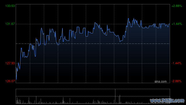186x105 pixels.
Task: Click the 131.67 price axis label
Action: pos(10,24)
